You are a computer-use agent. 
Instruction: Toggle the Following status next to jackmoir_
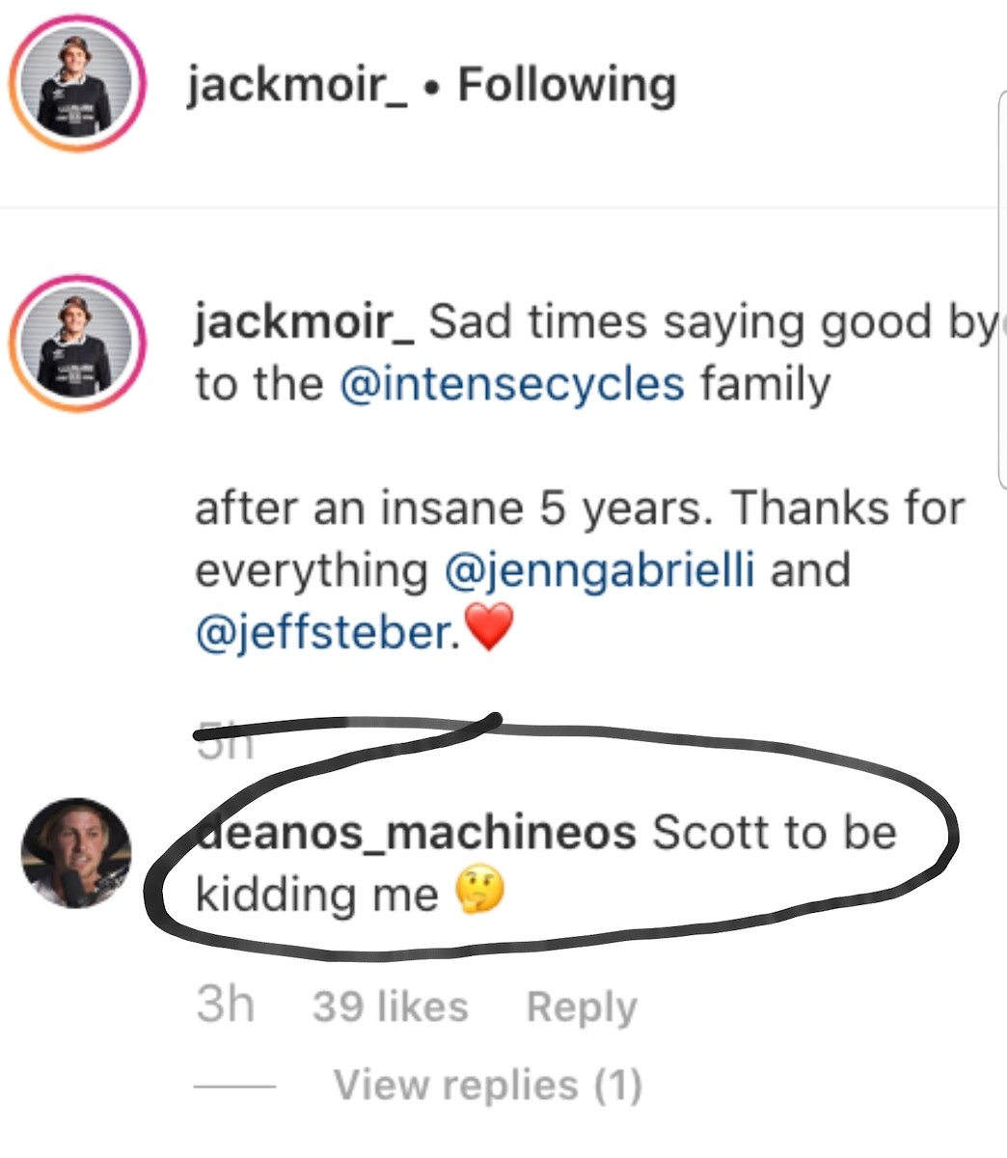(566, 85)
